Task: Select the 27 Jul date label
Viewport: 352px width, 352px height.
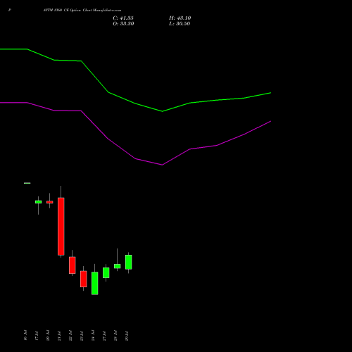Action: [104, 335]
